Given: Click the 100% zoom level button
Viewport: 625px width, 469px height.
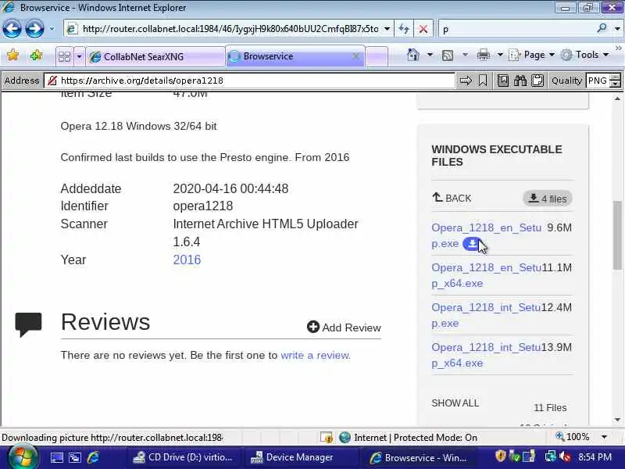Looking at the screenshot, I should pyautogui.click(x=573, y=437).
